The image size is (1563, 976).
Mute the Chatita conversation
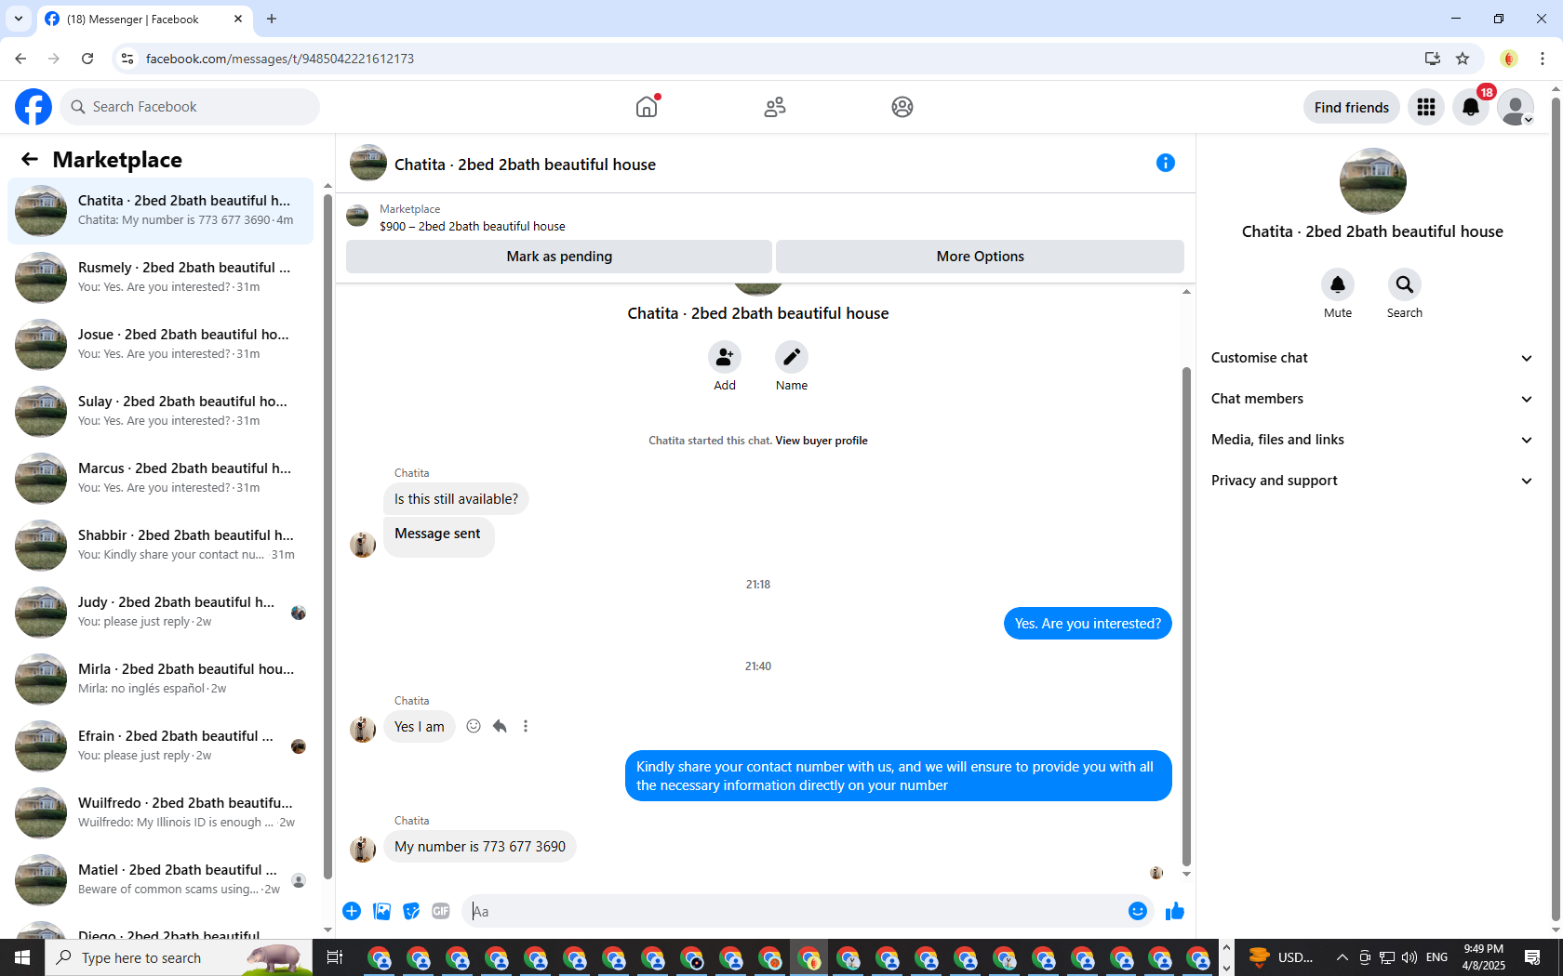pos(1338,284)
